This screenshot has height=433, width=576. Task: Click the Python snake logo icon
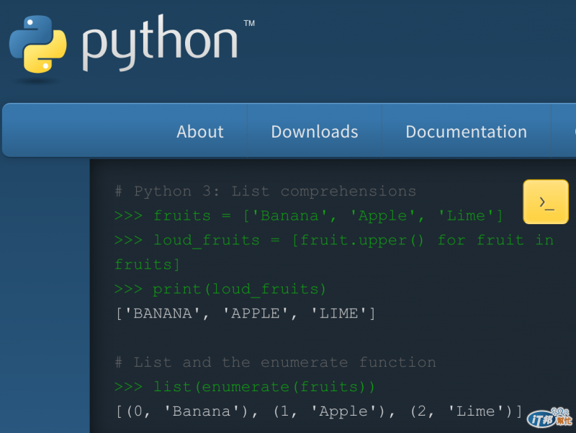tap(37, 44)
